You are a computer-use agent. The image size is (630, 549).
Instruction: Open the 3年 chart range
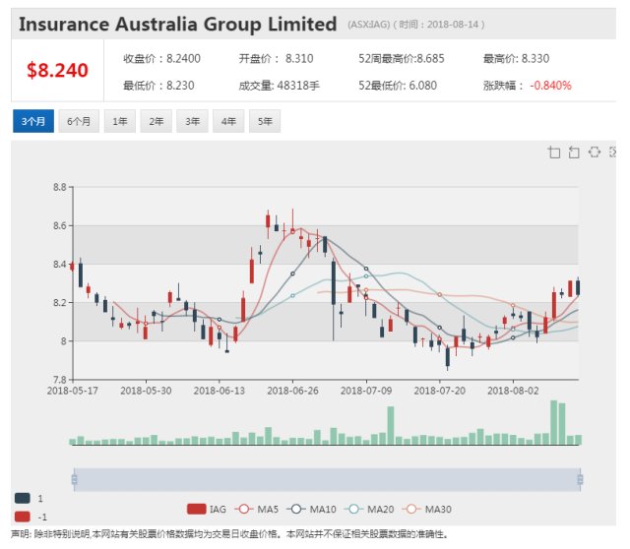(192, 122)
